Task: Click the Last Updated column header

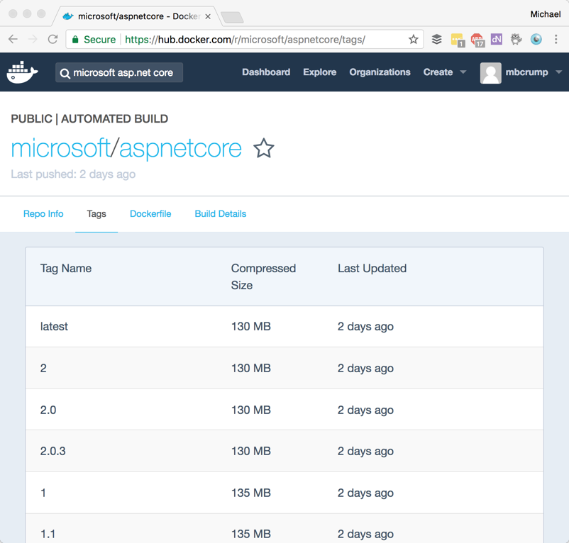Action: (x=372, y=268)
